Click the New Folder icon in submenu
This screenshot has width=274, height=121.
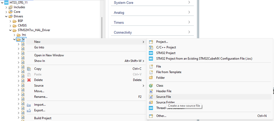(151, 77)
